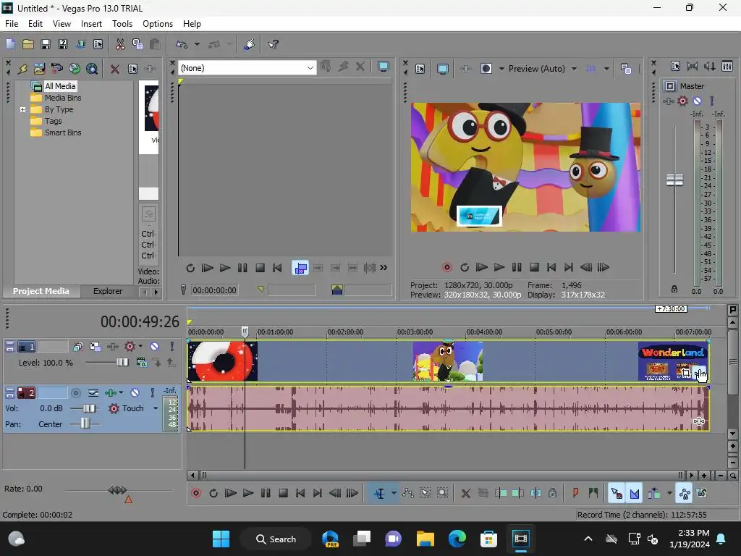Click the Insert Region icon in timeline toolbar
Viewport: 741px width, 556px height.
pyautogui.click(x=593, y=493)
